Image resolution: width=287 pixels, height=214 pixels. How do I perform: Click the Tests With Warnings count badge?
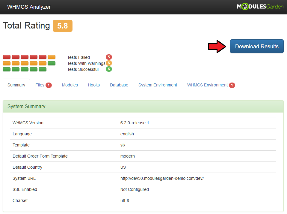pyautogui.click(x=109, y=63)
